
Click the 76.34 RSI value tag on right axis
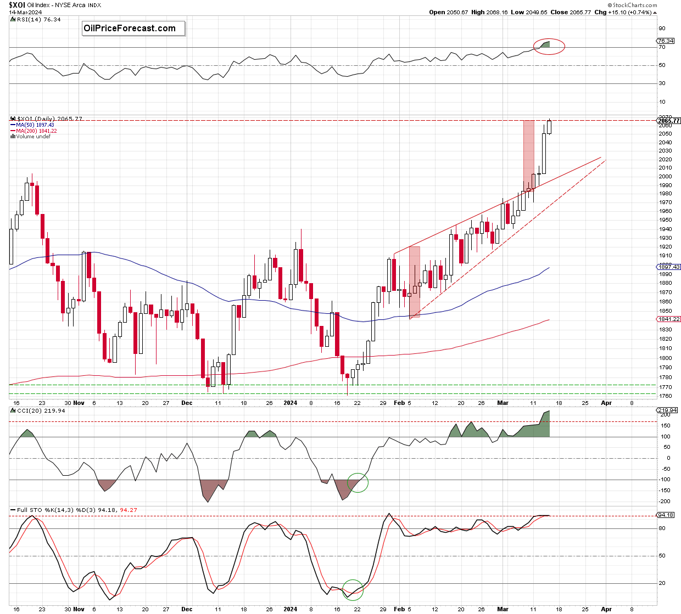[666, 41]
